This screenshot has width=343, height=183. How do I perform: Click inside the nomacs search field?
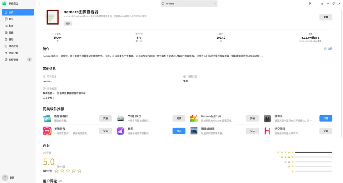point(189,3)
